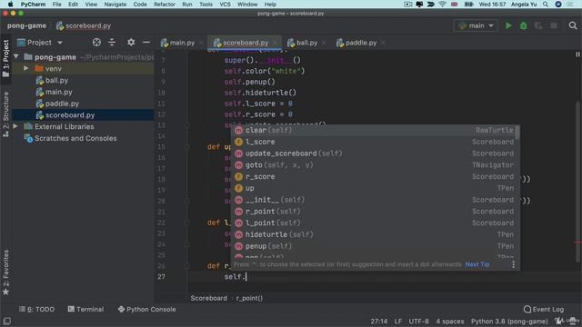
Task: Click the Python 3.8 (pong-game) interpreter selector
Action: [509, 322]
